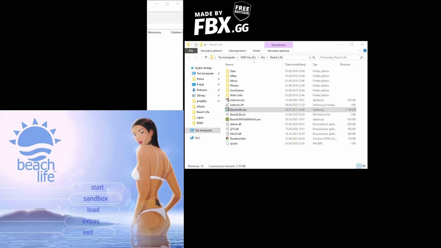
Task: Select the Mss32.dll file icon
Action: click(x=227, y=134)
